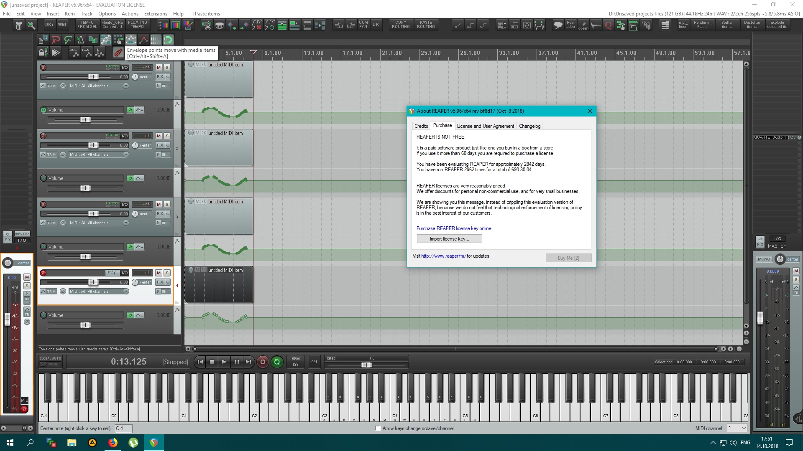The width and height of the screenshot is (803, 451).
Task: Mute track 1 with the M button
Action: (159, 67)
